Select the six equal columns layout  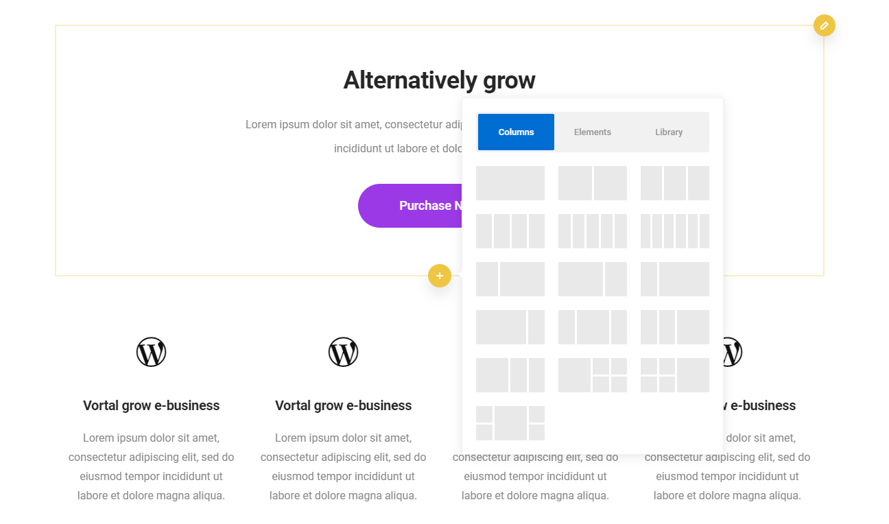[675, 231]
